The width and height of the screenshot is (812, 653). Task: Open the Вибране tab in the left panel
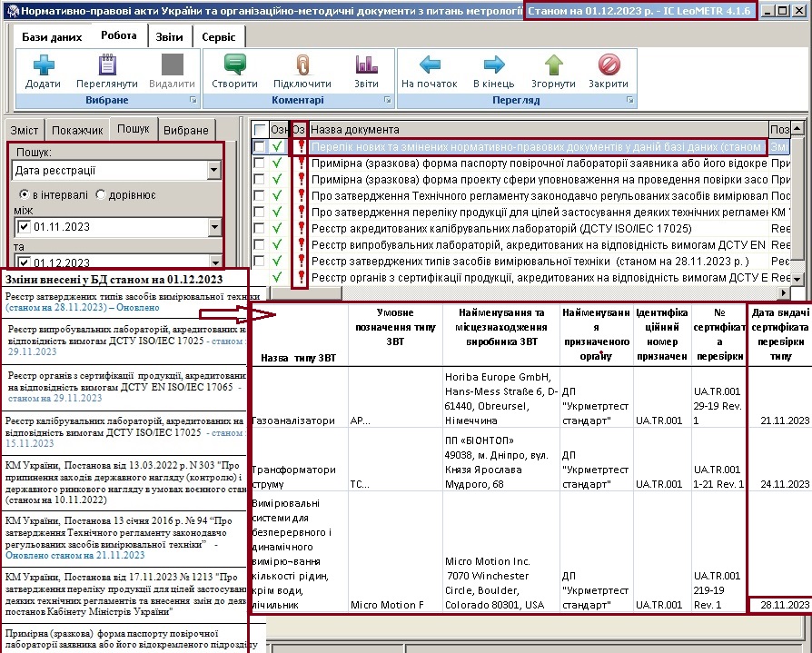[186, 130]
